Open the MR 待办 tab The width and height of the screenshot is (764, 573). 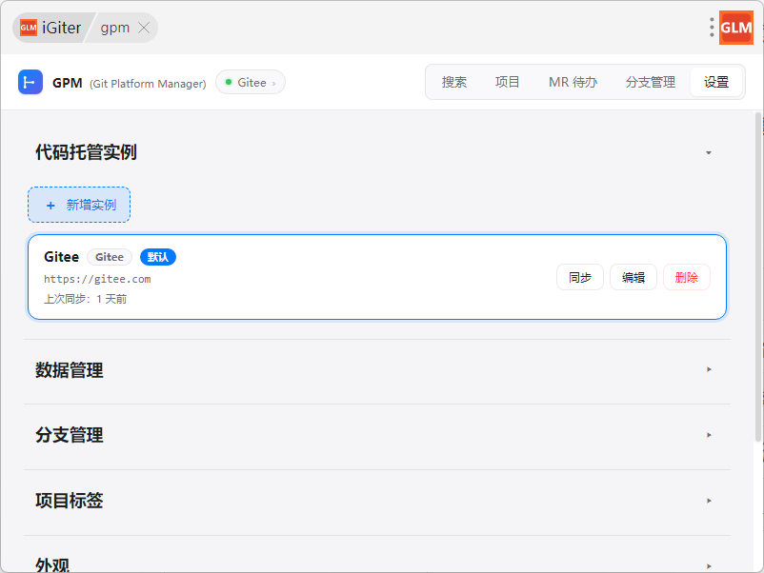[x=573, y=82]
